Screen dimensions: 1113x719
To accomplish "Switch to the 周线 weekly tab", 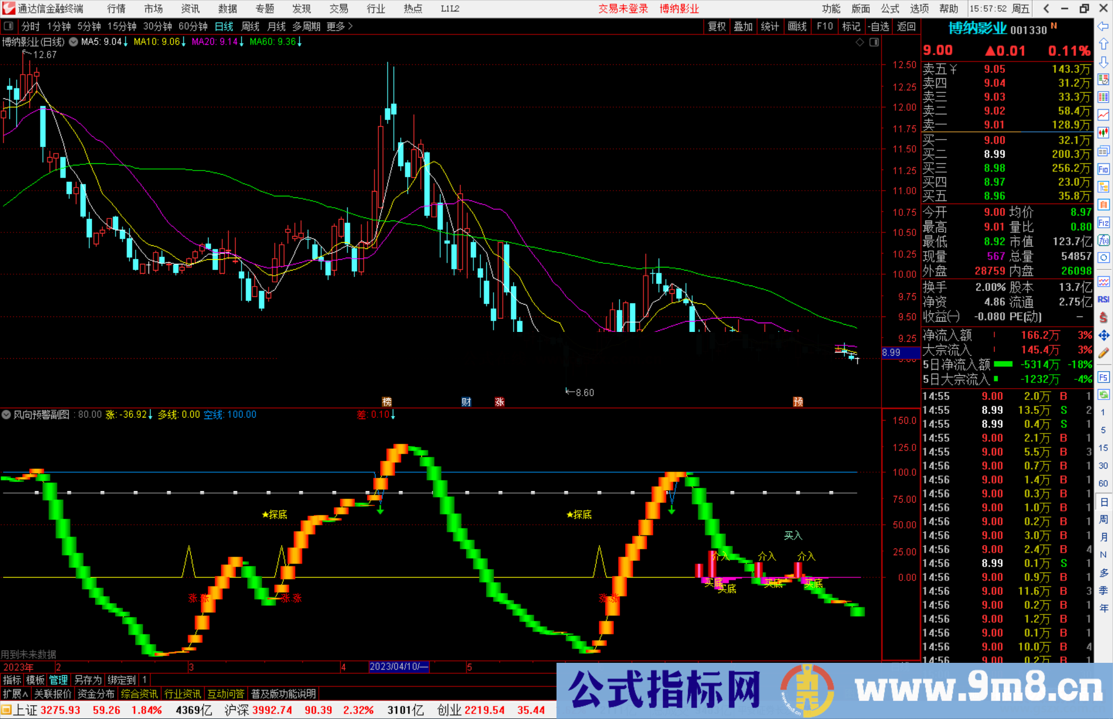I will [250, 26].
